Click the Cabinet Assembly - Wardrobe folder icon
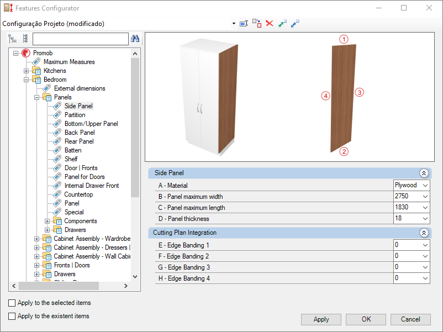The image size is (443, 332). pos(47,239)
